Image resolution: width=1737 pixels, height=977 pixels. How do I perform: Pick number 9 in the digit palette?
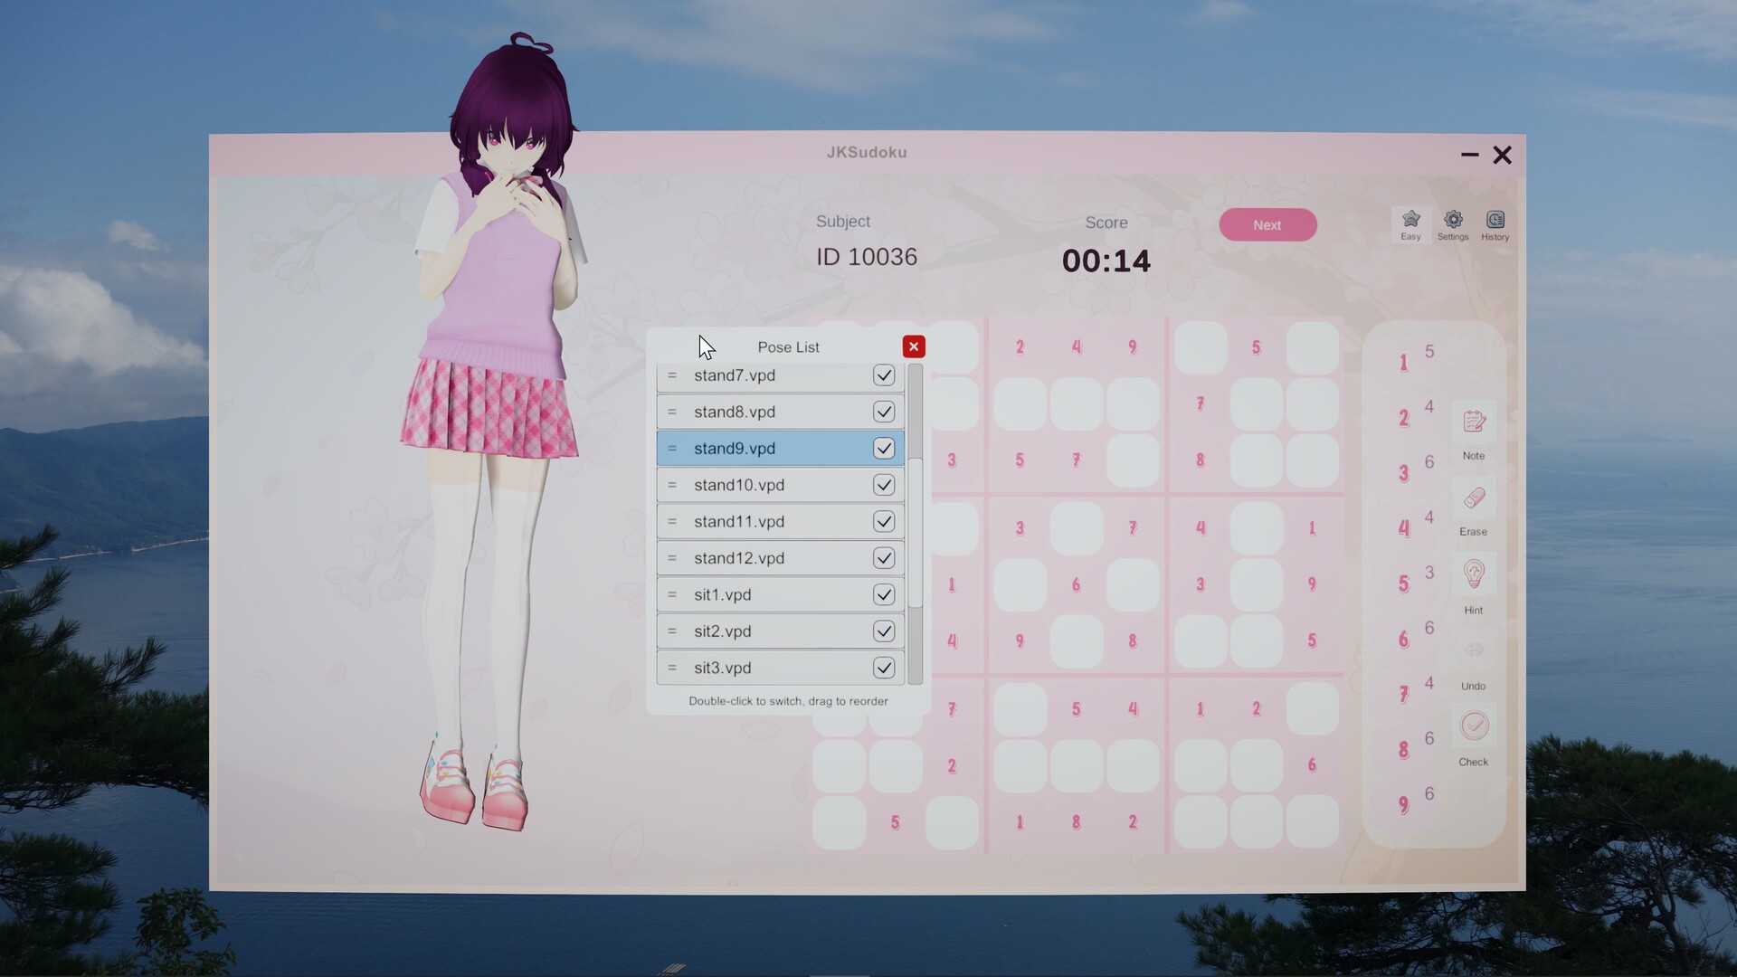click(1404, 805)
